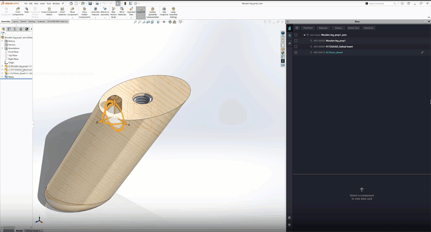This screenshot has width=431, height=232.
Task: Select the Move Component tool
Action: point(72,12)
